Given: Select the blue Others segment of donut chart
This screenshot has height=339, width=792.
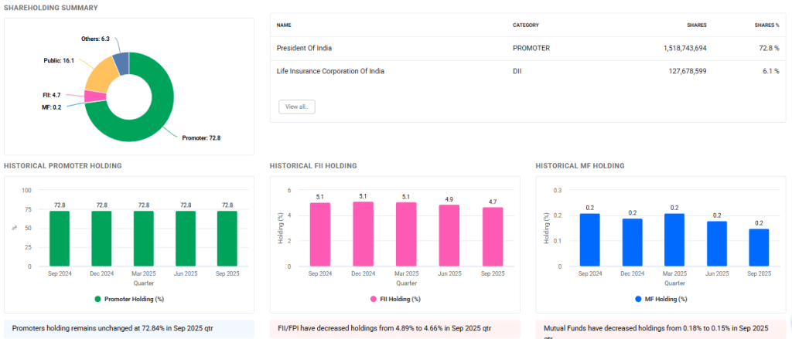Looking at the screenshot, I should point(120,62).
